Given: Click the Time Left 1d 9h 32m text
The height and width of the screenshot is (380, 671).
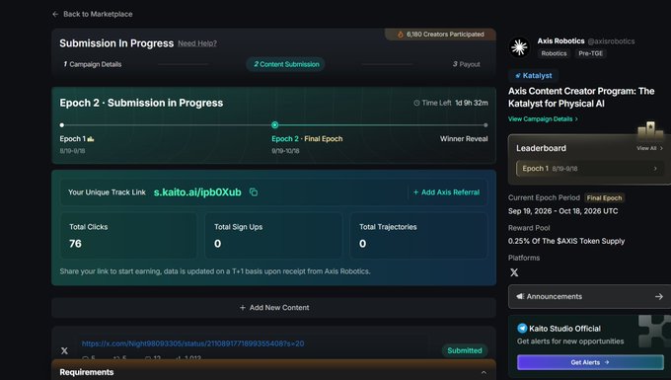Looking at the screenshot, I should tap(451, 103).
